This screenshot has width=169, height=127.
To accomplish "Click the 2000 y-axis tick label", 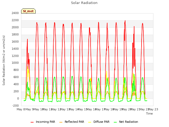I will point(15,28).
